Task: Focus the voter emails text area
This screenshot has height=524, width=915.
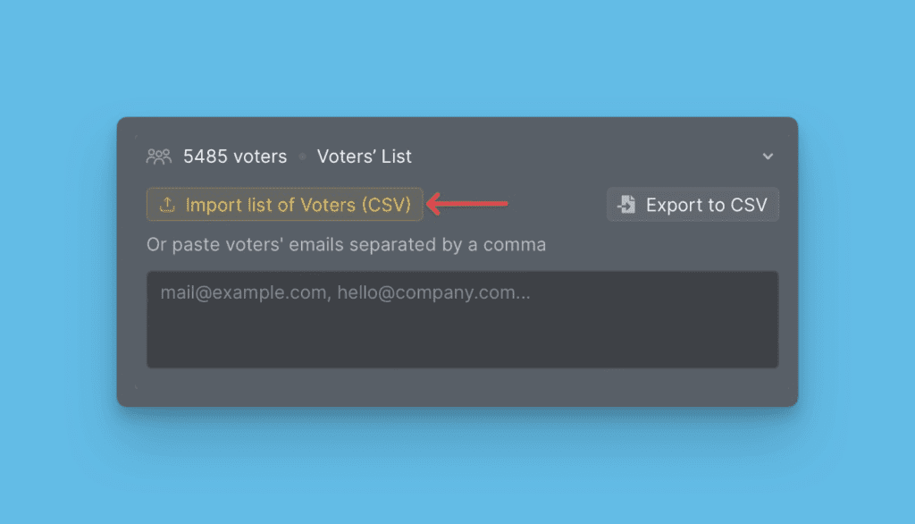Action: click(x=462, y=319)
